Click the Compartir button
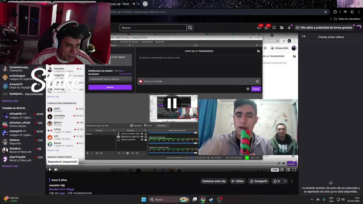 click(258, 181)
